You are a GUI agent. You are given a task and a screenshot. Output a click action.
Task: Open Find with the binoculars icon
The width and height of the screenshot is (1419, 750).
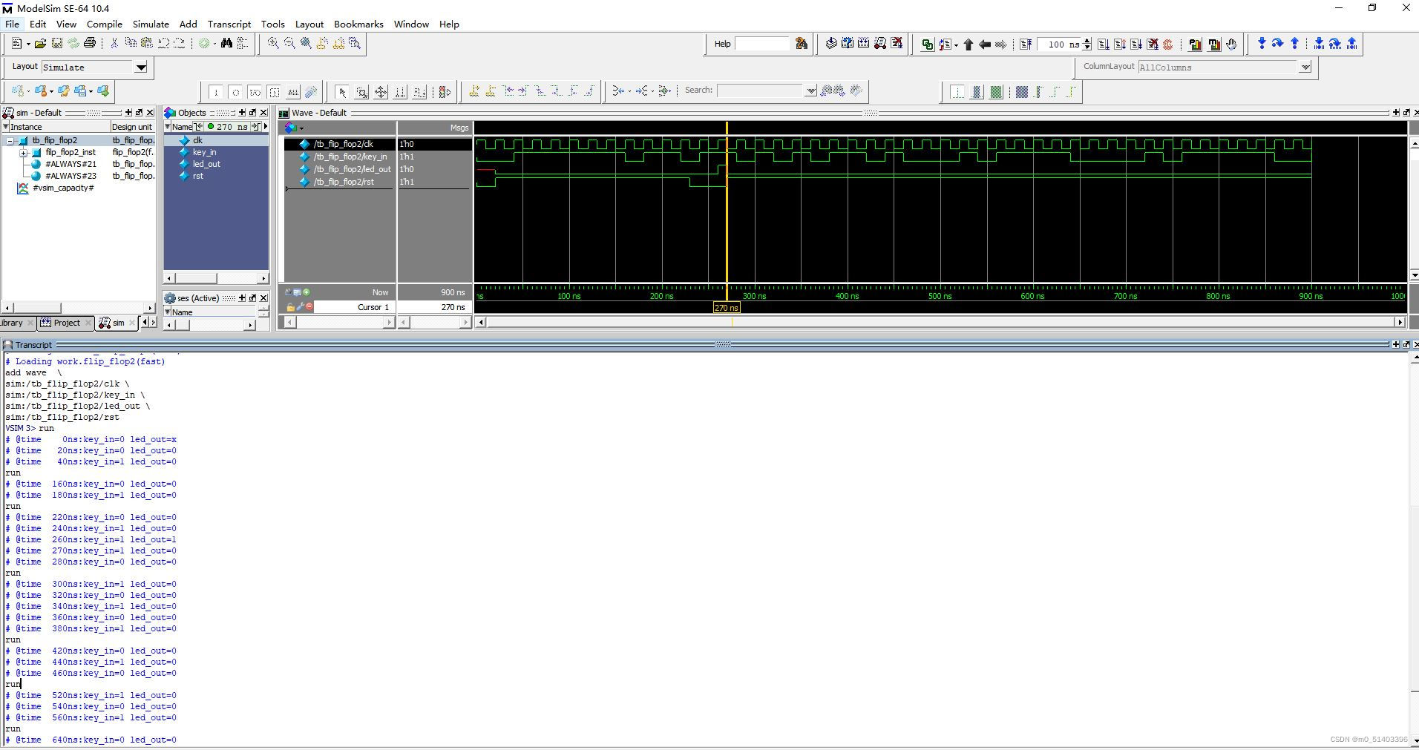coord(226,44)
